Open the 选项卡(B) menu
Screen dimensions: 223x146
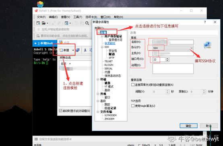91,17
